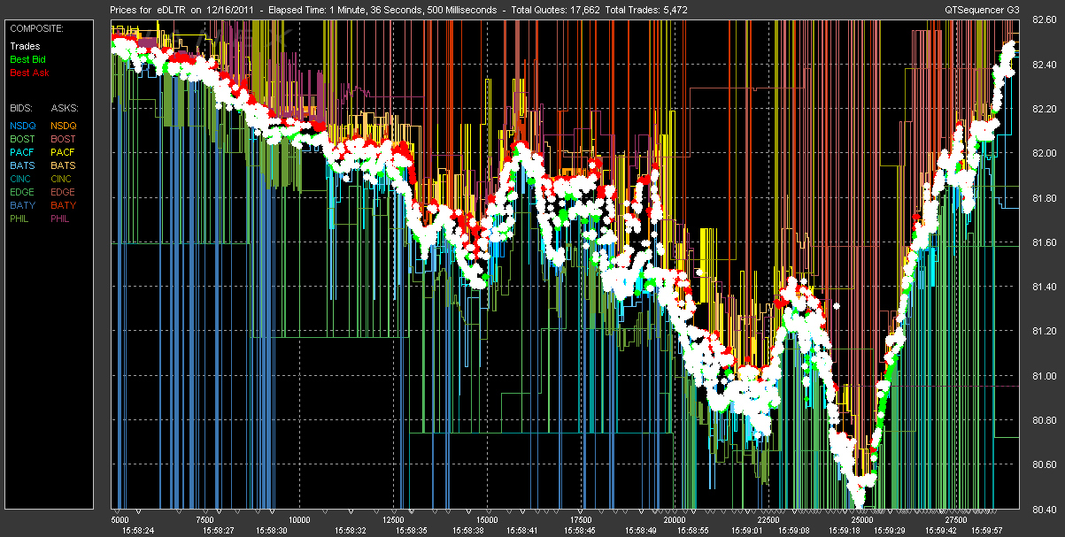Click the 82.00 price axis label
The image size is (1065, 537).
pyautogui.click(x=1046, y=154)
